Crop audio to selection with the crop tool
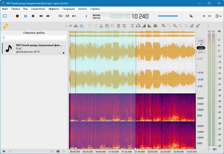This screenshot has height=154, width=224. click(124, 26)
